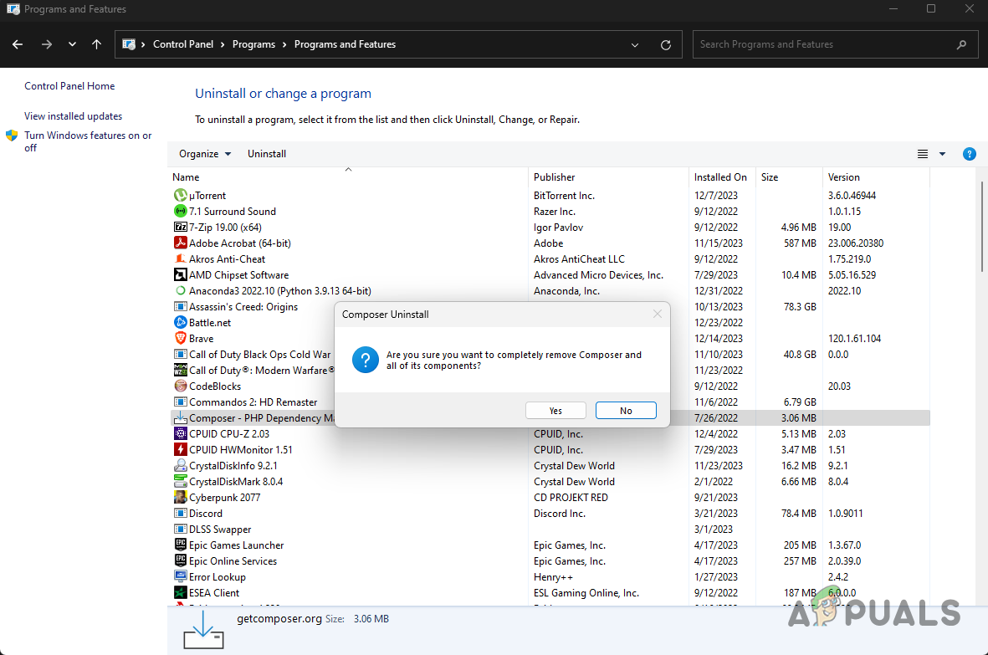Screen dimensions: 988x655
Task: Click the change-your-view icon near top right
Action: pyautogui.click(x=922, y=154)
